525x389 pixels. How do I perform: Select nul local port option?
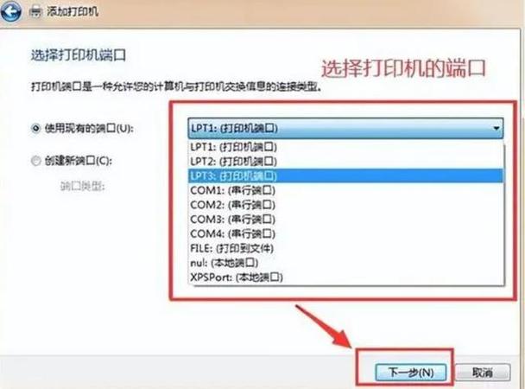click(346, 263)
